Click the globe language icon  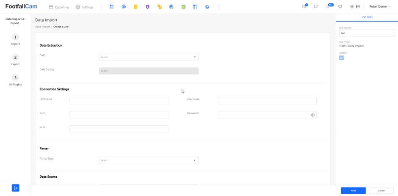pyautogui.click(x=352, y=7)
